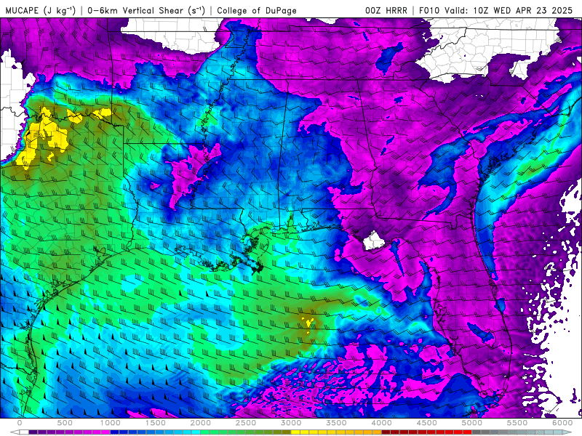The image size is (582, 436).
Task: Click the 5000 label on the color scale
Action: pyautogui.click(x=471, y=423)
